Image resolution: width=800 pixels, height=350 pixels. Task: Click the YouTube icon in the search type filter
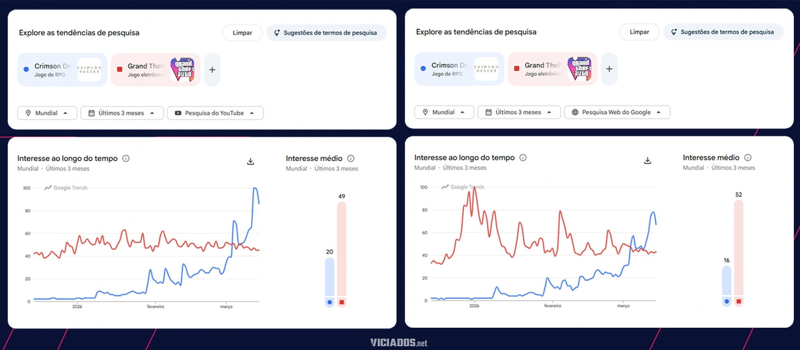click(x=178, y=113)
